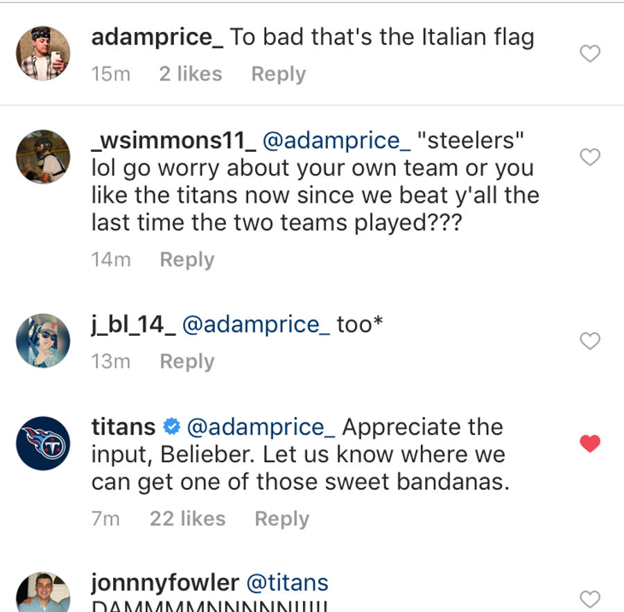Unlike the titans Belieber comment
Viewport: 624px width, 612px height.
590,443
